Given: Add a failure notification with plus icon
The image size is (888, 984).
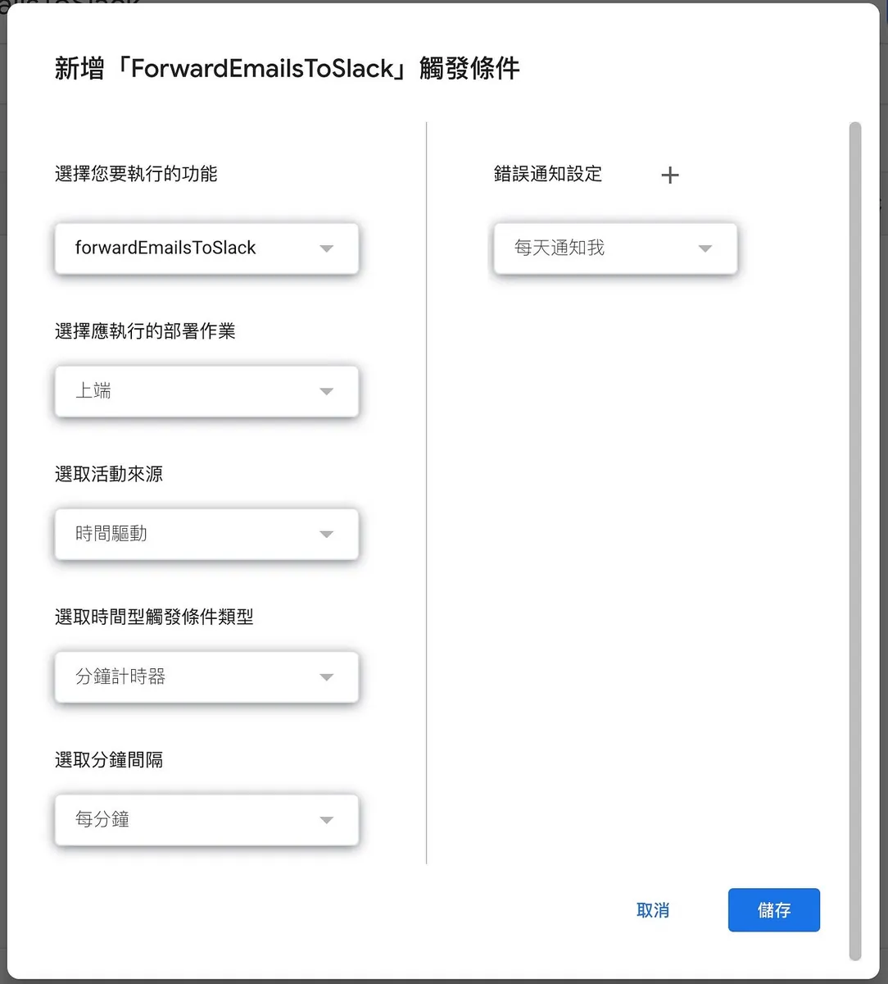Looking at the screenshot, I should [x=670, y=175].
